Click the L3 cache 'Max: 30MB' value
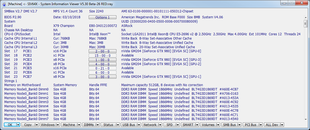 pos(97,47)
